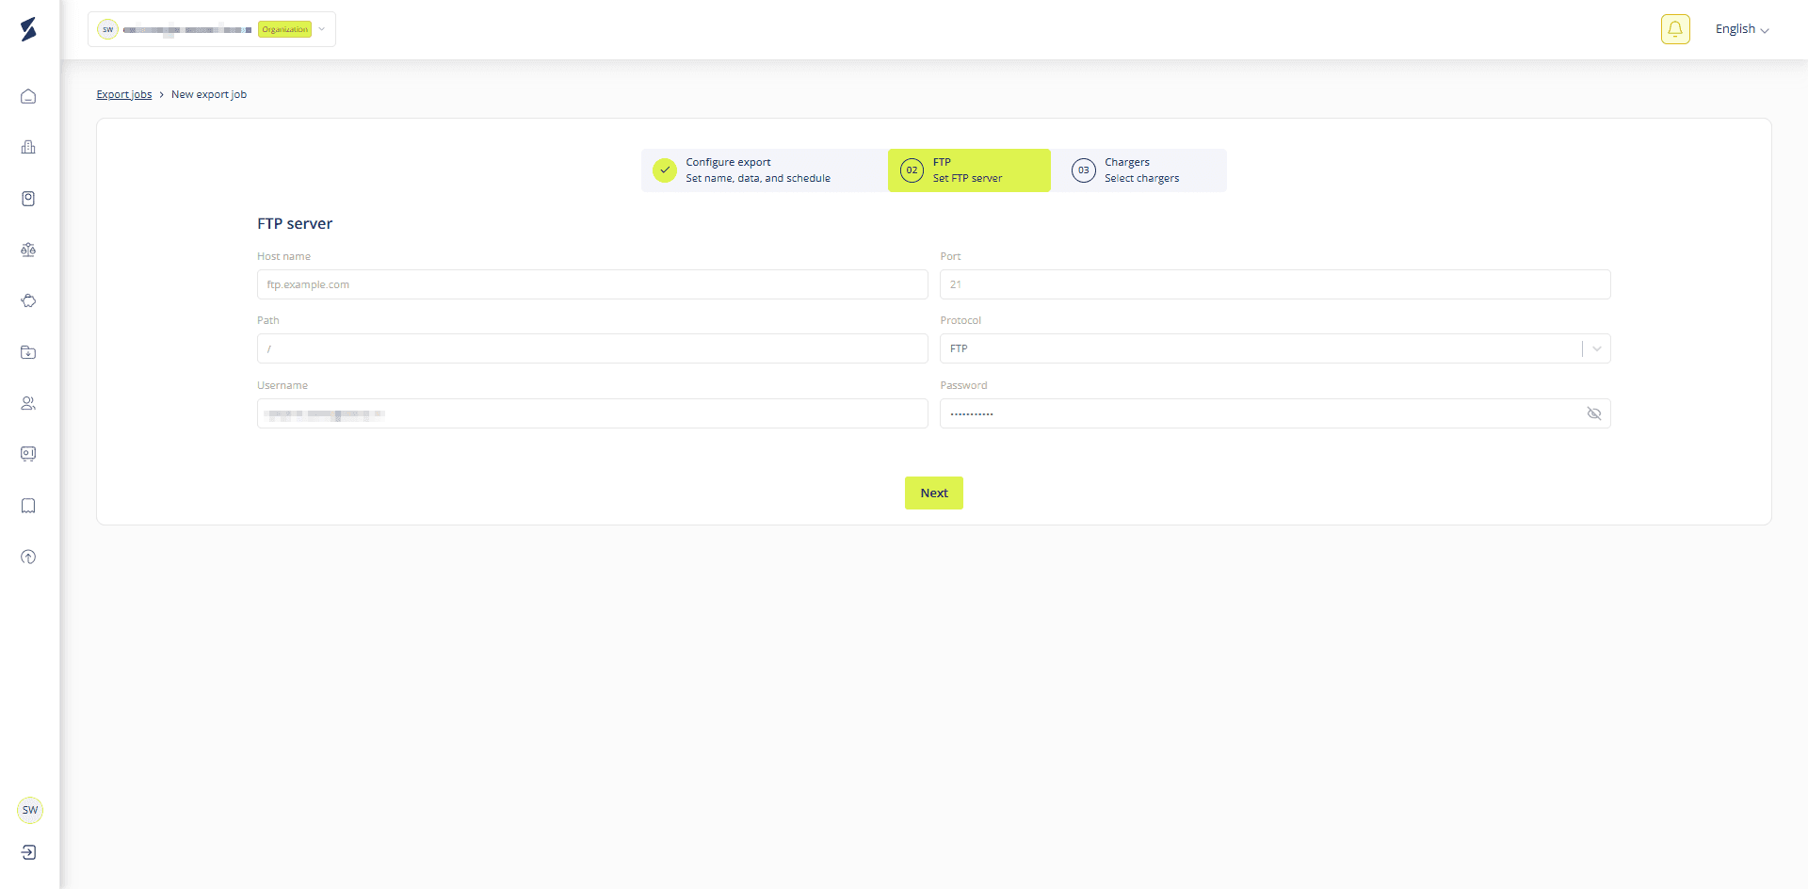The image size is (1808, 889).
Task: Open the Export jobs breadcrumb link
Action: [124, 94]
